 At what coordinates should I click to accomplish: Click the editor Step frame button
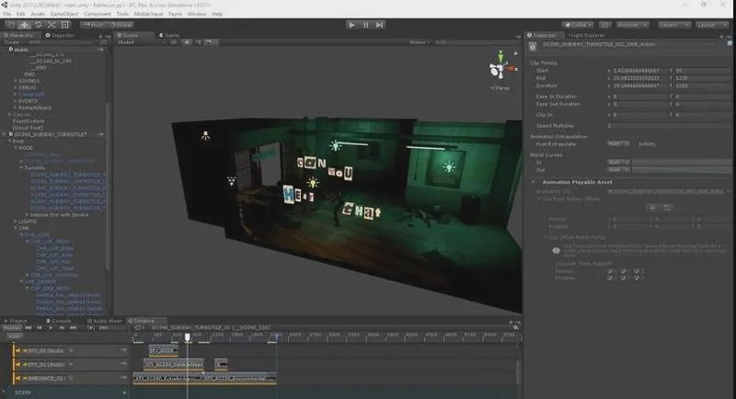[x=380, y=25]
